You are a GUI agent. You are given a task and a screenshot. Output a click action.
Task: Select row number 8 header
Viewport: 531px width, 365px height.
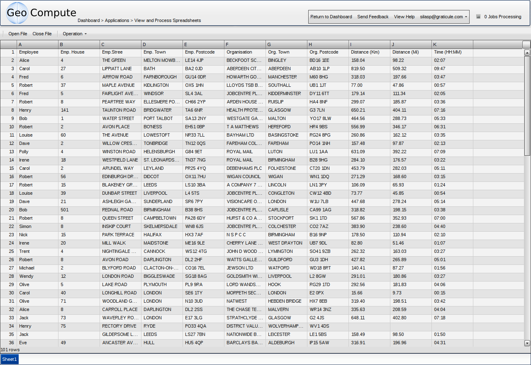(x=9, y=110)
